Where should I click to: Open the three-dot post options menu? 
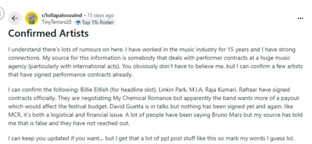point(300,19)
